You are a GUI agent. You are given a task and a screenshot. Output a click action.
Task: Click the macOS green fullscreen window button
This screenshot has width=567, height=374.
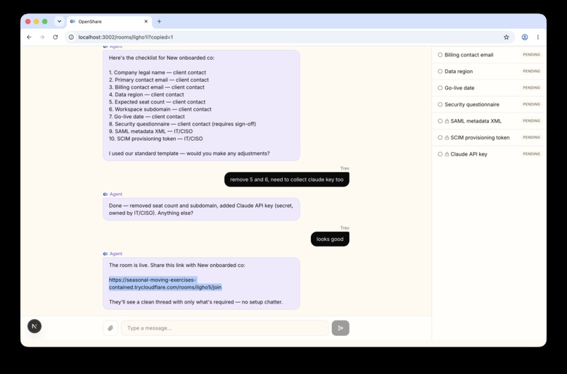45,21
